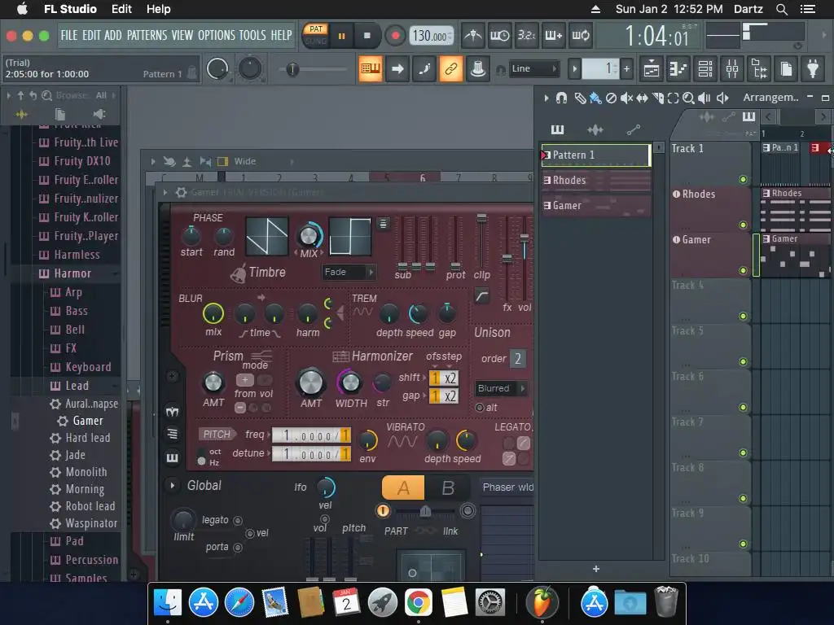The image size is (834, 625).
Task: Select the playlist pencil draw tool
Action: (580, 98)
